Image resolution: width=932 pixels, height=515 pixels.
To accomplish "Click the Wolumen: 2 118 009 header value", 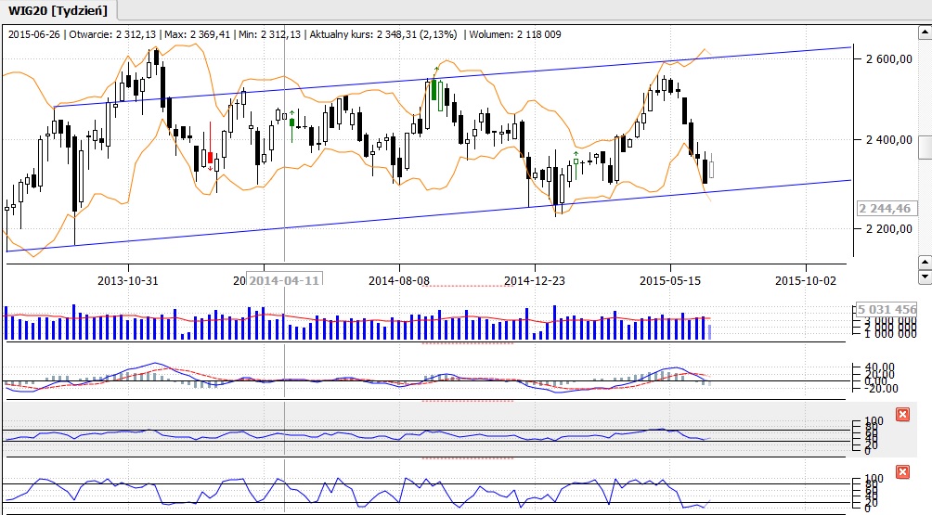I will click(x=515, y=34).
